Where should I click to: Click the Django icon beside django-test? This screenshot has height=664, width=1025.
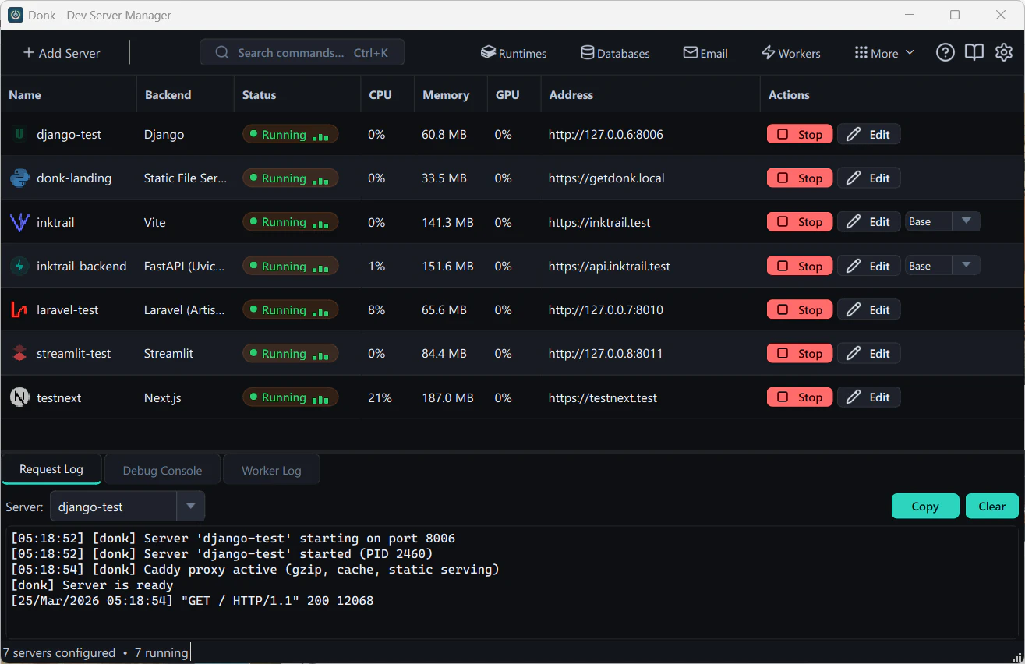click(x=19, y=134)
